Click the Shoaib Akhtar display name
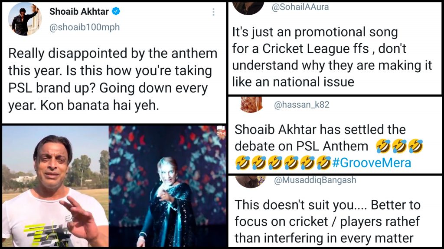This screenshot has width=444, height=249. [x=78, y=11]
